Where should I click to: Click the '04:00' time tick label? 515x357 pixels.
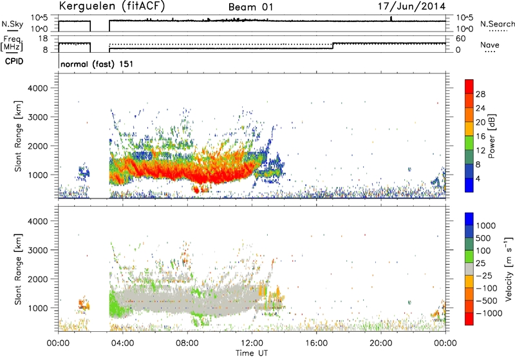point(122,343)
